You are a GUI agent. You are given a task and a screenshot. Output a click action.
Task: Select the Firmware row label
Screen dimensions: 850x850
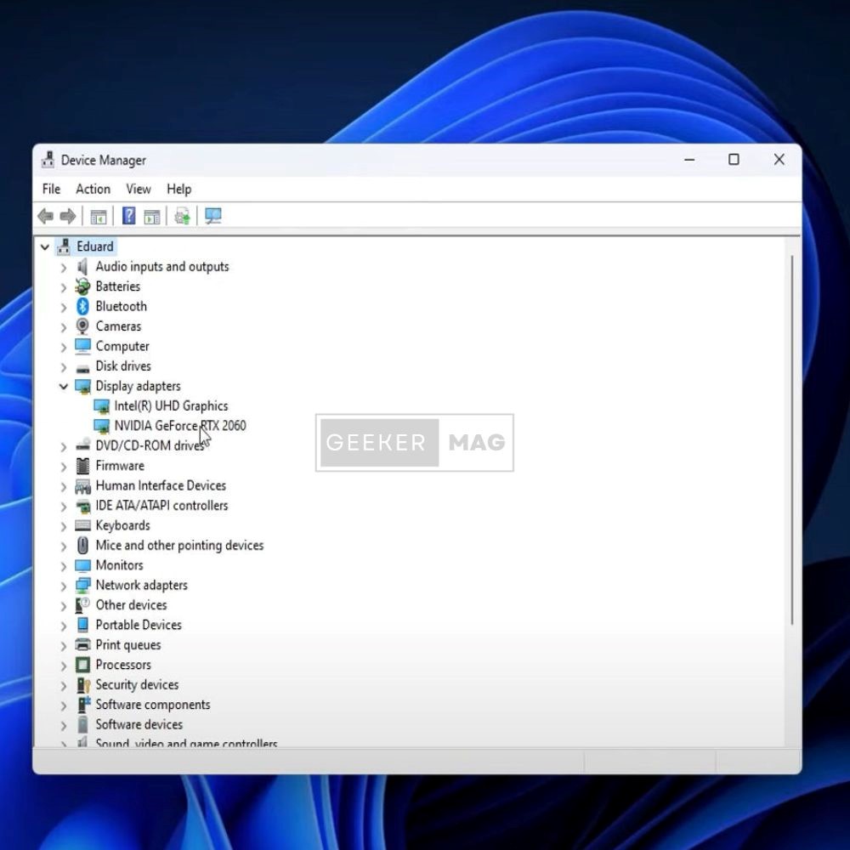pyautogui.click(x=120, y=466)
